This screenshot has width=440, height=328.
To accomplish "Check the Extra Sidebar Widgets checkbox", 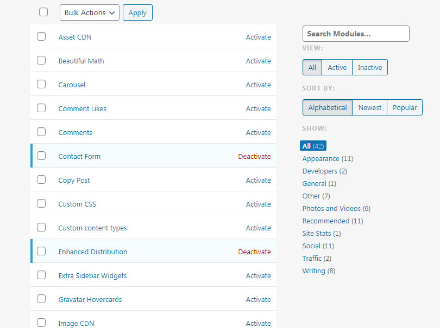I will [x=41, y=275].
